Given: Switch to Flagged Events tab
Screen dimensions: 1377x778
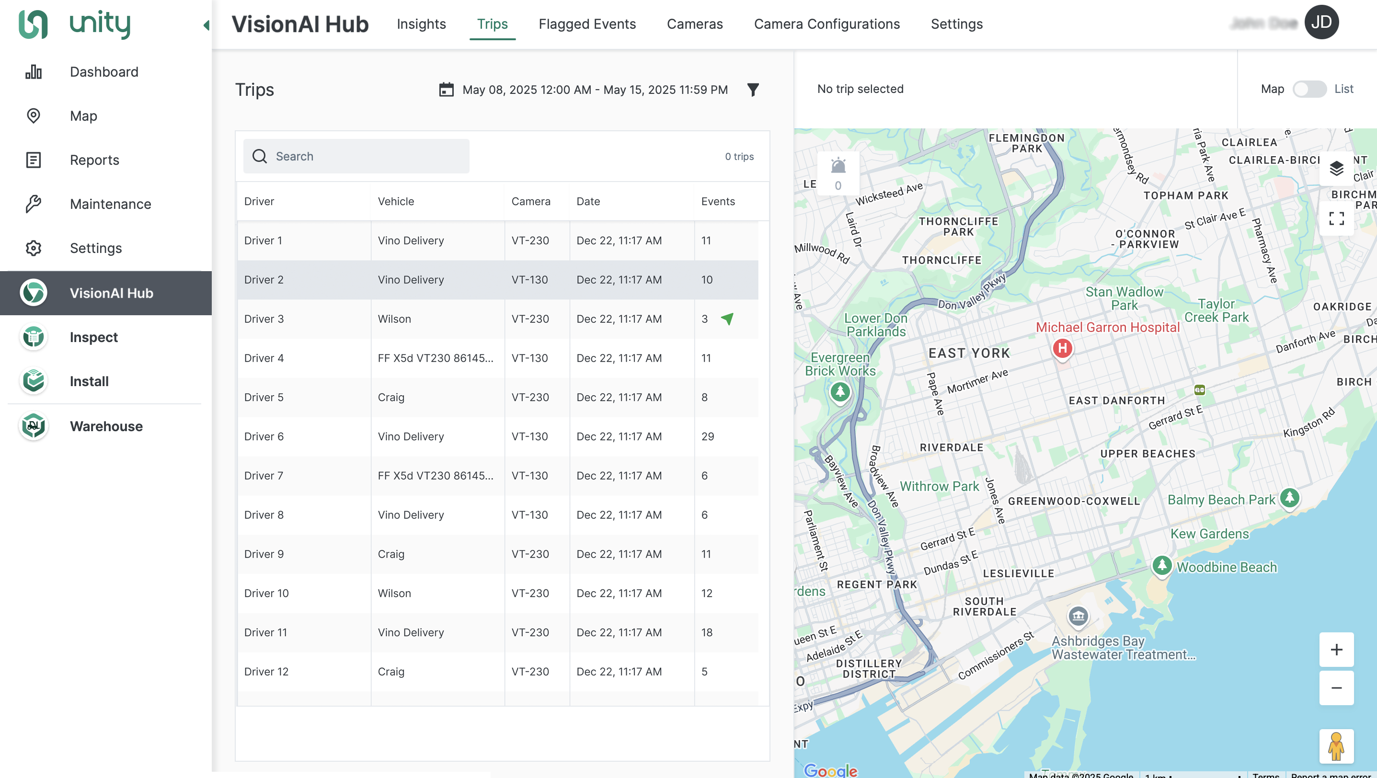Looking at the screenshot, I should 587,24.
